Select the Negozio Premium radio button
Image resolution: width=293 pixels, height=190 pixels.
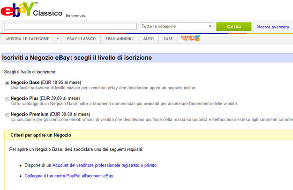[8, 115]
